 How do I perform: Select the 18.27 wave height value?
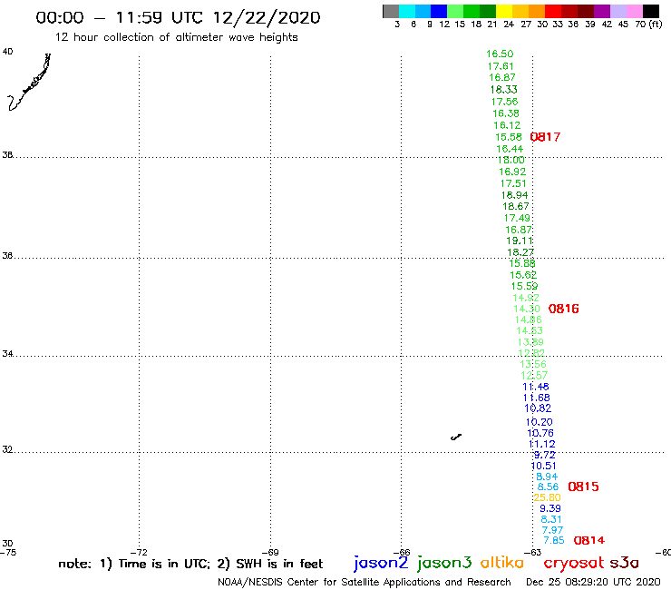pyautogui.click(x=520, y=253)
